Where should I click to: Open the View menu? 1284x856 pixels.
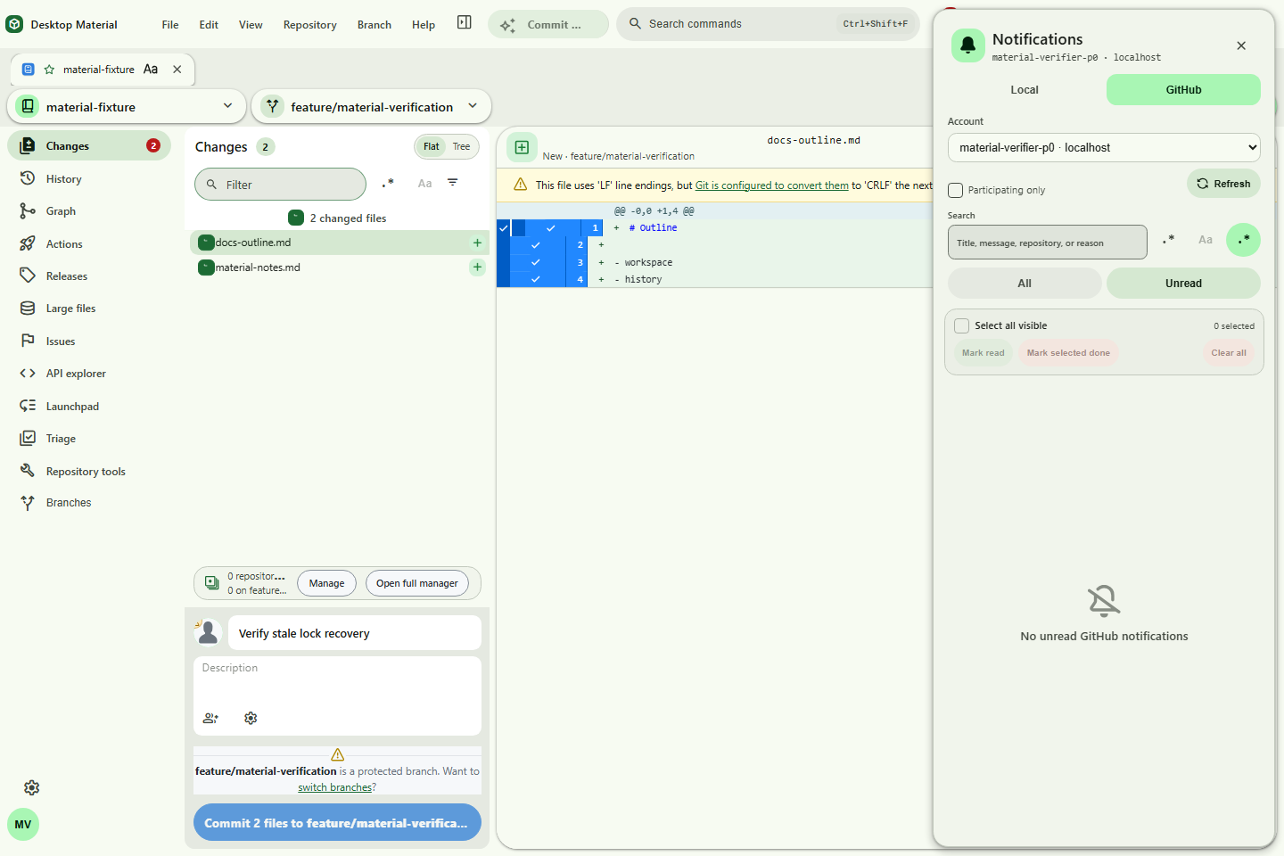(251, 25)
